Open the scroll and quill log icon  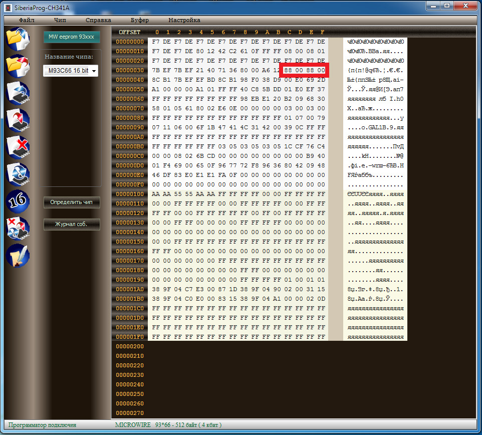(x=18, y=256)
